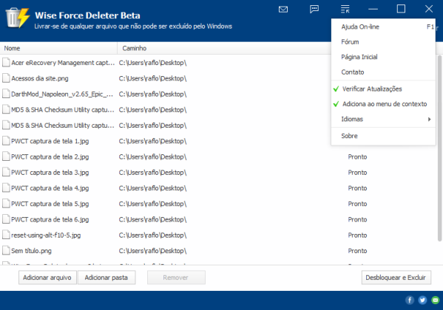Select PWCT captura de tela 3.jpg
This screenshot has width=443, height=310.
[x=50, y=173]
